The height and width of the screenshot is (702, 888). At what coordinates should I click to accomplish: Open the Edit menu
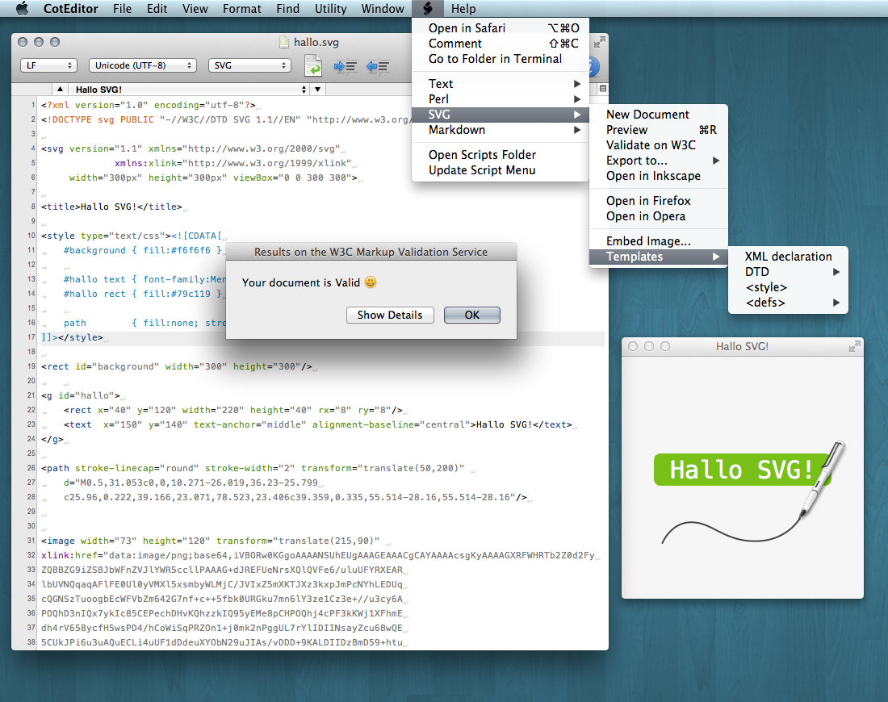157,9
